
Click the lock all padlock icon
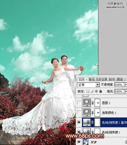tap(100, 91)
